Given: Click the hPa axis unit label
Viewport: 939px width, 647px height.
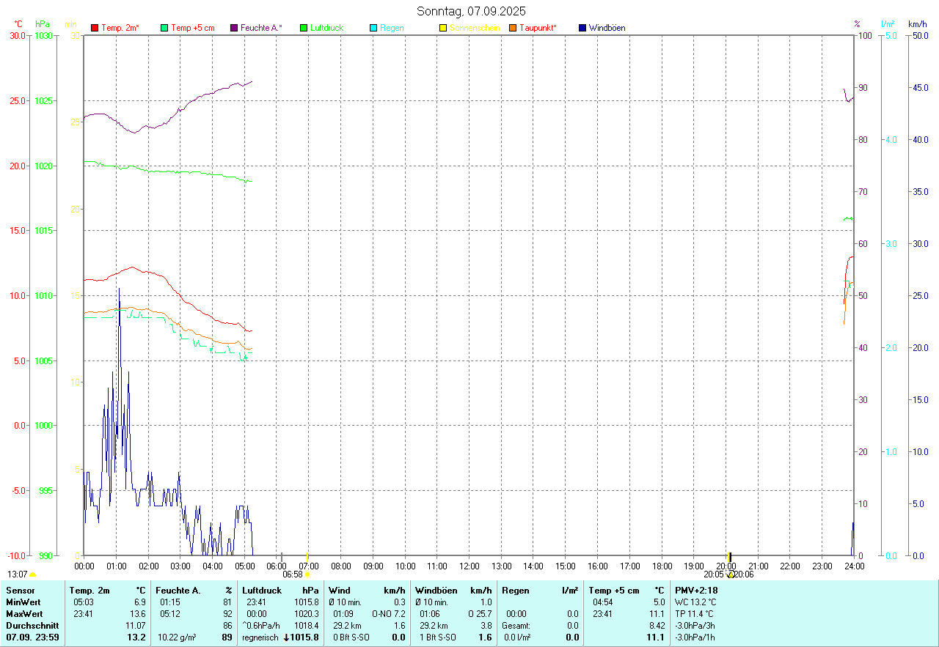Looking at the screenshot, I should click(43, 24).
